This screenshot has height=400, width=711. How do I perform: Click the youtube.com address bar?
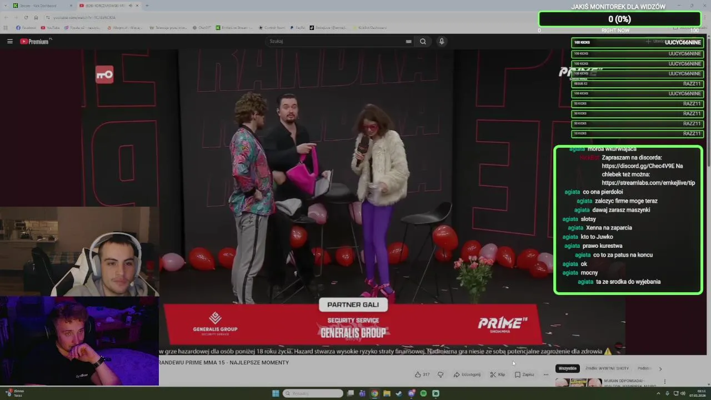278,17
